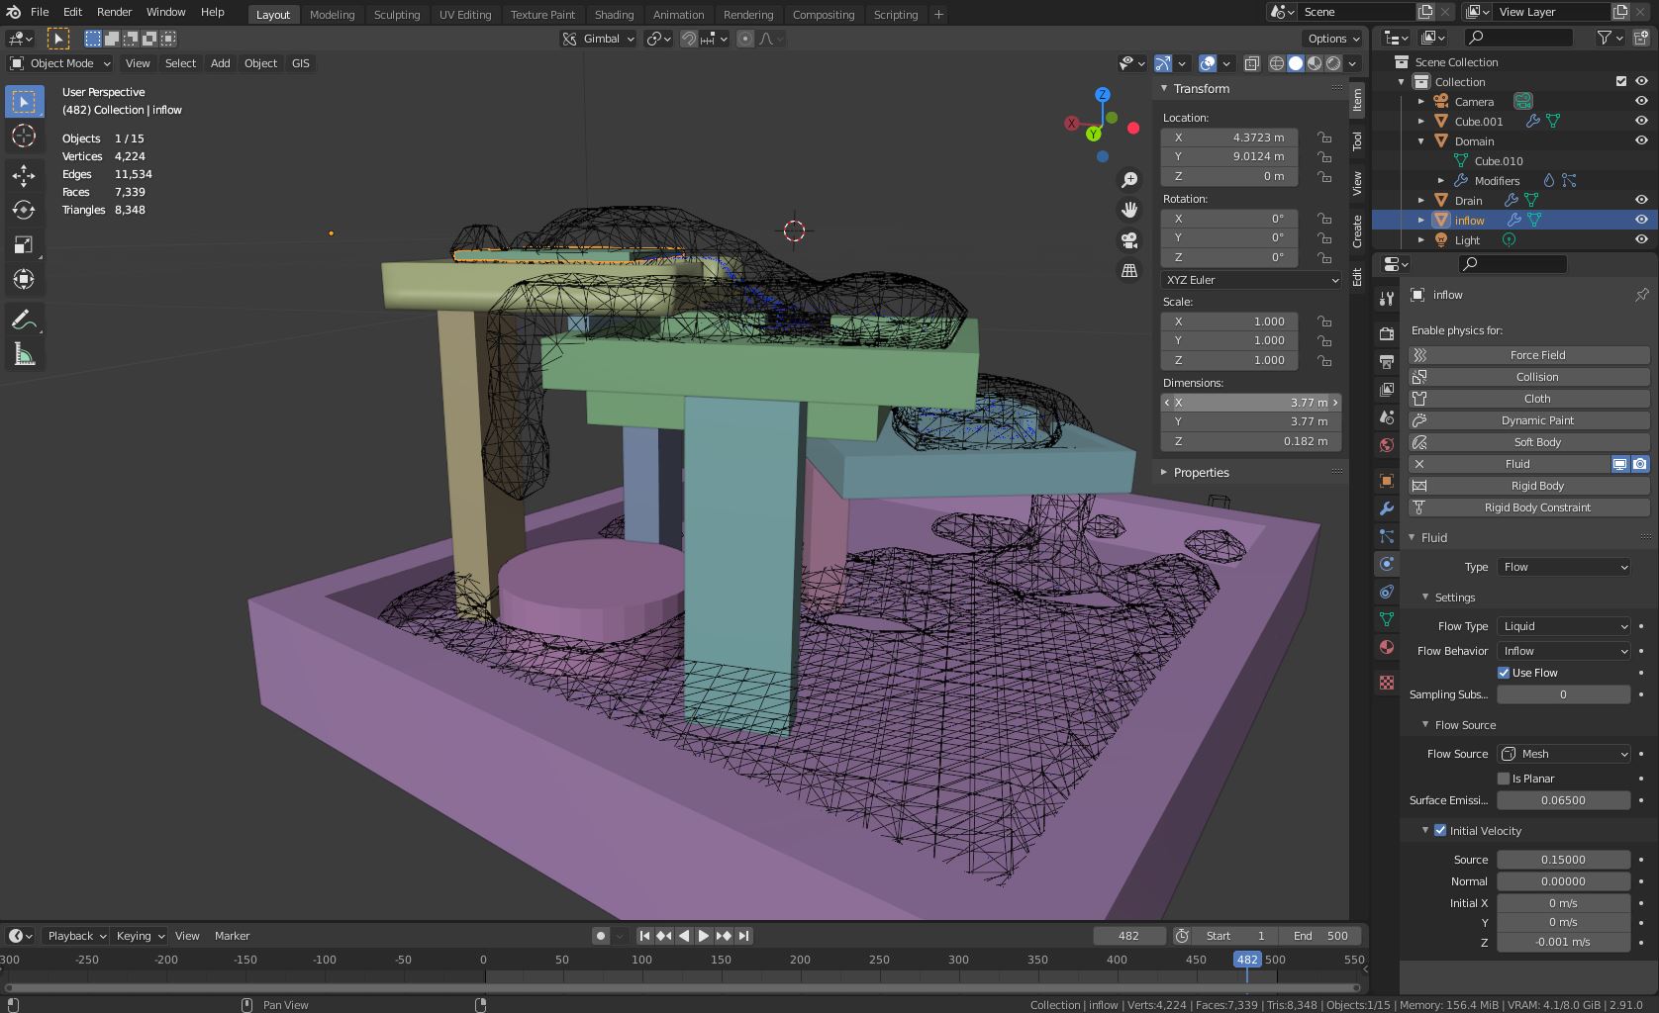
Task: Open the Render properties tab
Action: click(1387, 334)
